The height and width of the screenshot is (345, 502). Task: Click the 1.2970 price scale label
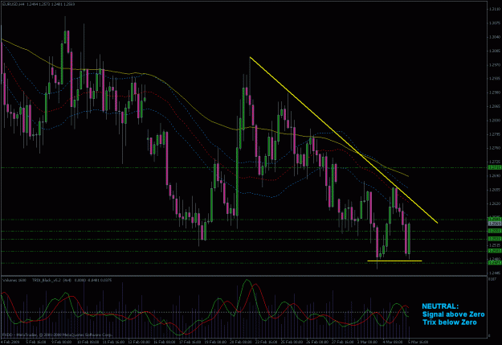pos(495,65)
